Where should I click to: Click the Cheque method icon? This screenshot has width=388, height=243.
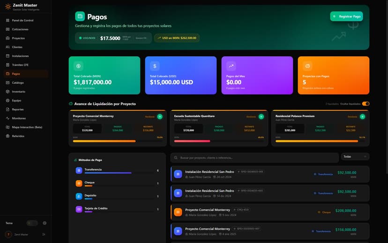79,183
